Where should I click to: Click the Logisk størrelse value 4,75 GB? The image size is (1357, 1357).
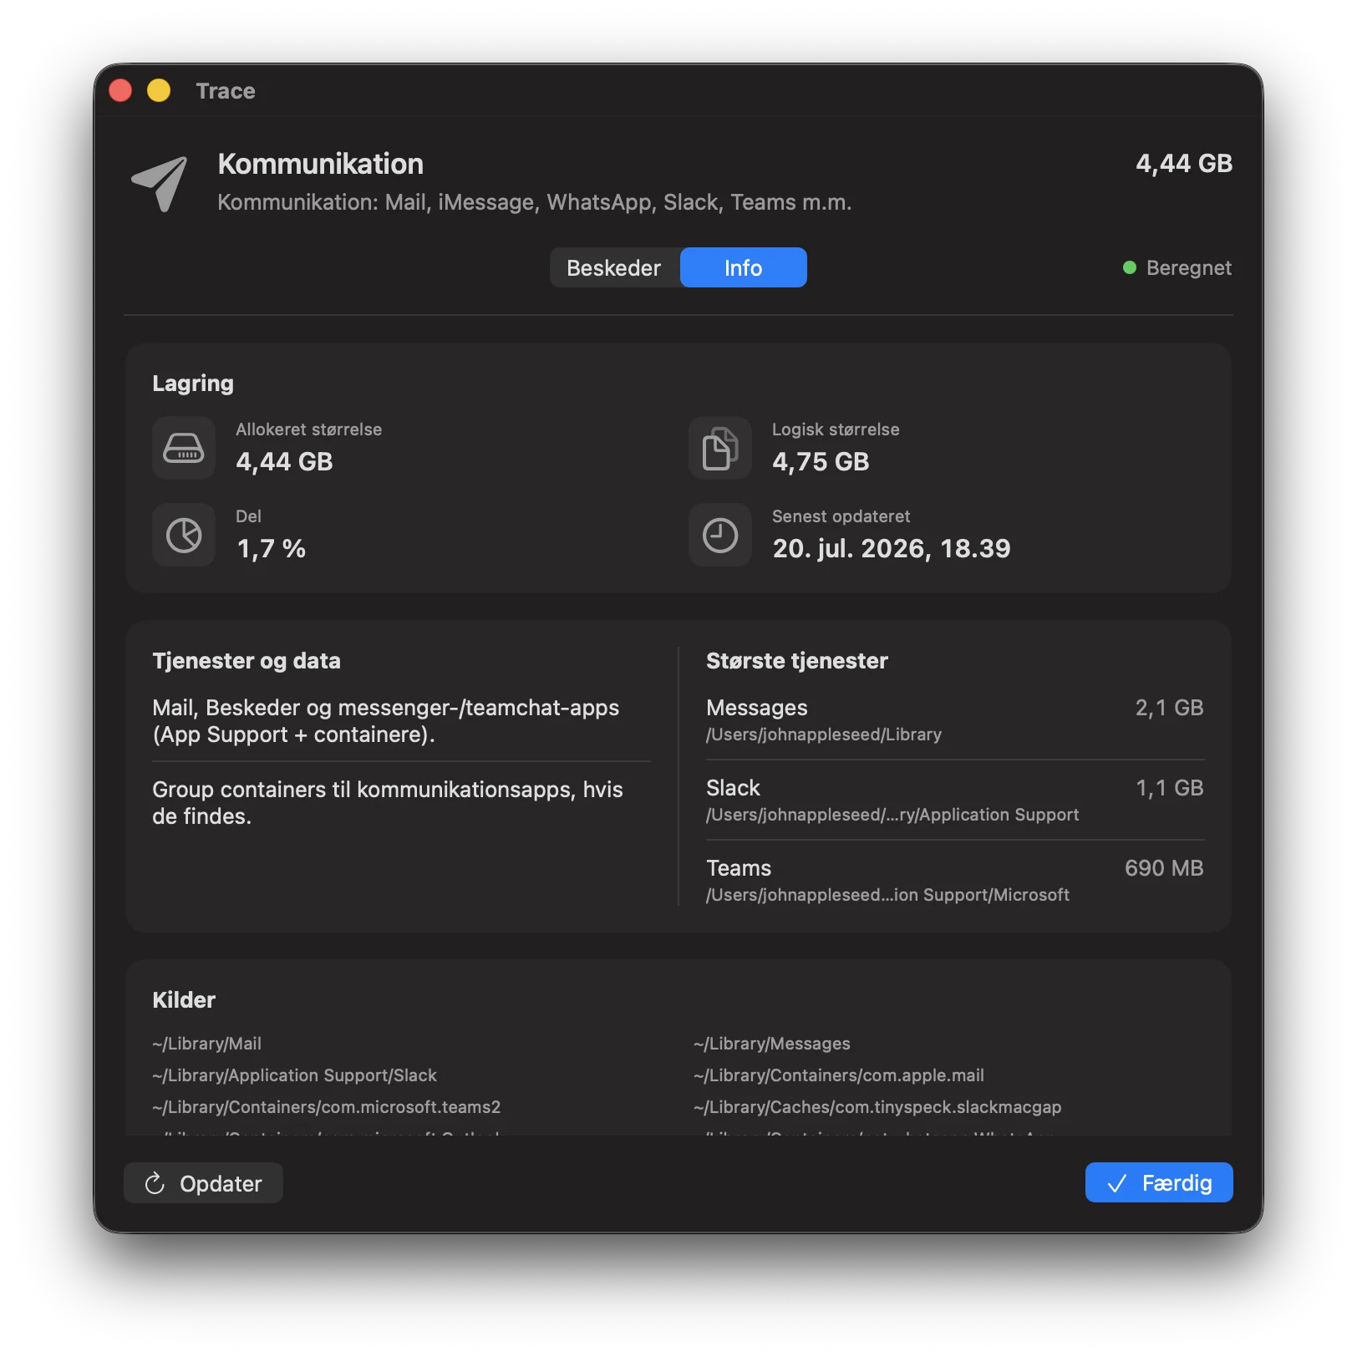pyautogui.click(x=821, y=461)
